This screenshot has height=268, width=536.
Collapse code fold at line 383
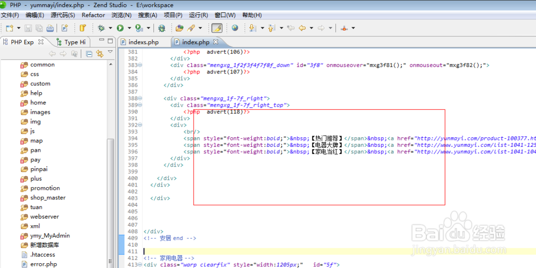pyautogui.click(x=140, y=65)
